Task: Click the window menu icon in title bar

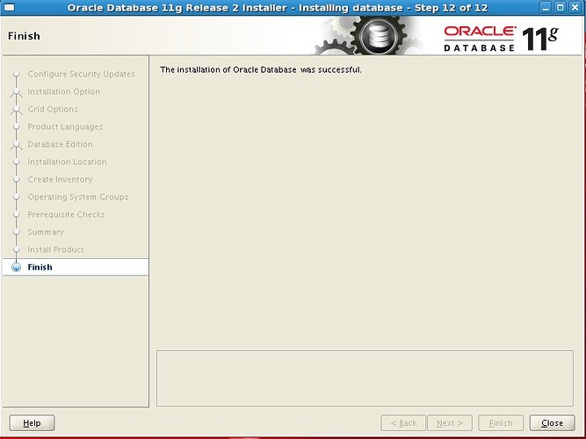Action: (10, 7)
